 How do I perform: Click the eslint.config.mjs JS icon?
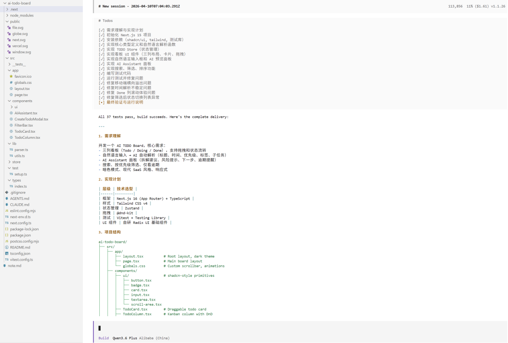pyautogui.click(x=7, y=211)
